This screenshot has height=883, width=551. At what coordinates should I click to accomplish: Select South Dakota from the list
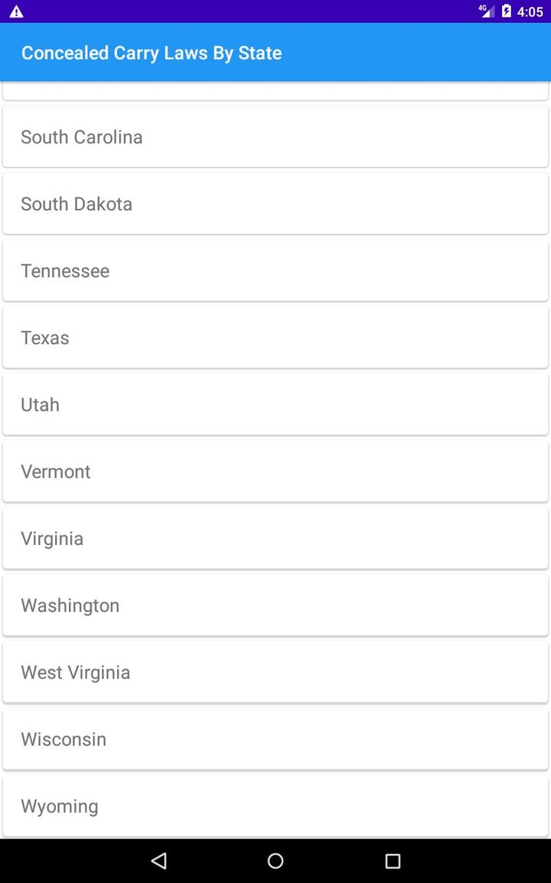click(x=275, y=204)
